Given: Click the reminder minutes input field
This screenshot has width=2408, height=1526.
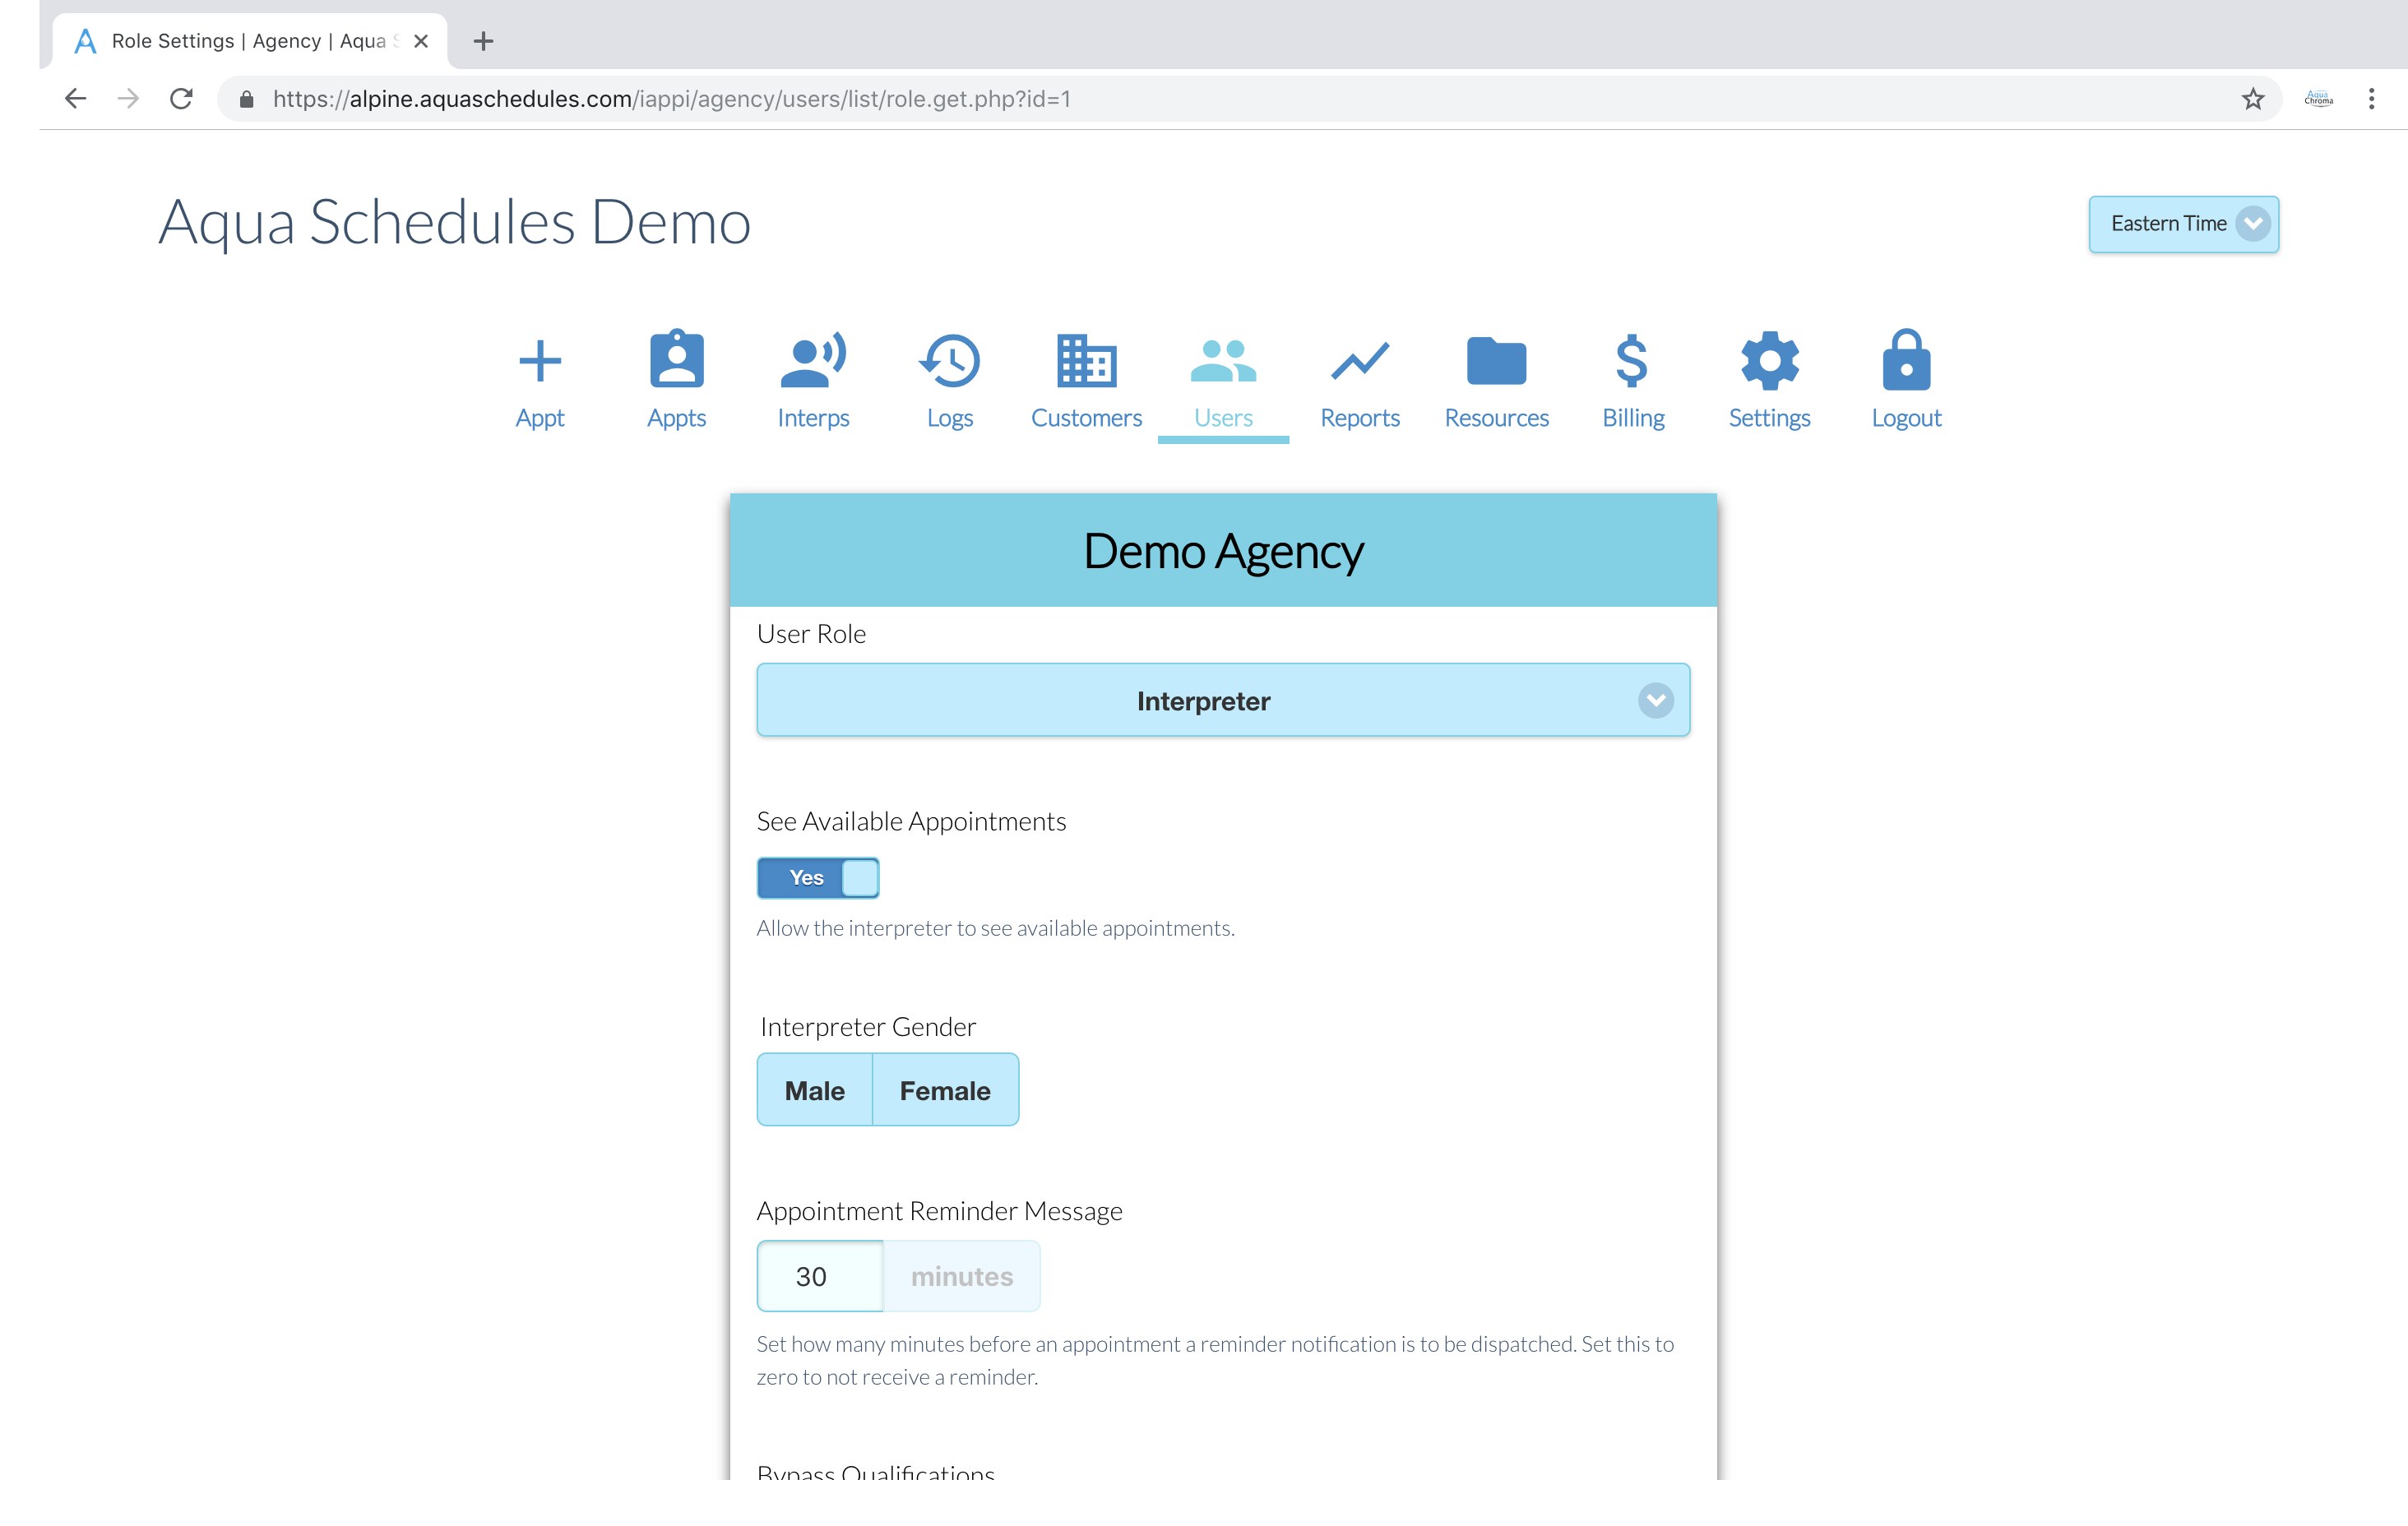Looking at the screenshot, I should pyautogui.click(x=820, y=1276).
